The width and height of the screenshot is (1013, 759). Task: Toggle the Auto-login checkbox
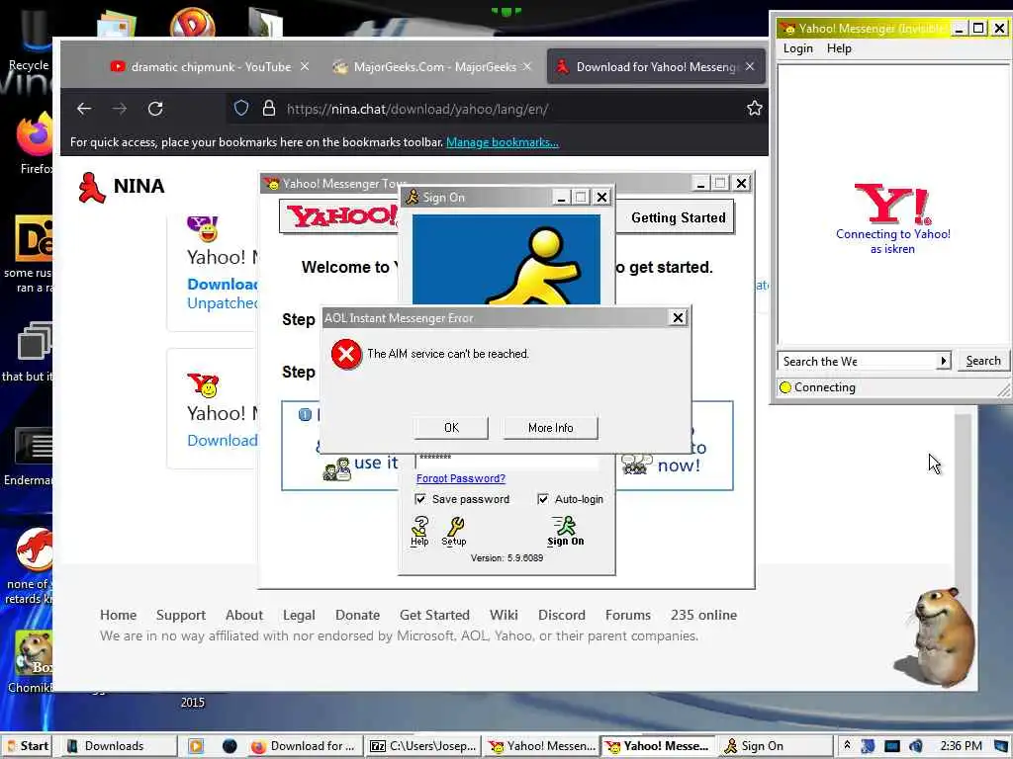[543, 499]
